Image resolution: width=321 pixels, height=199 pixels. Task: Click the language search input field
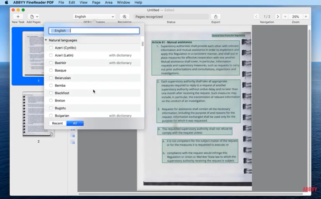[94, 31]
